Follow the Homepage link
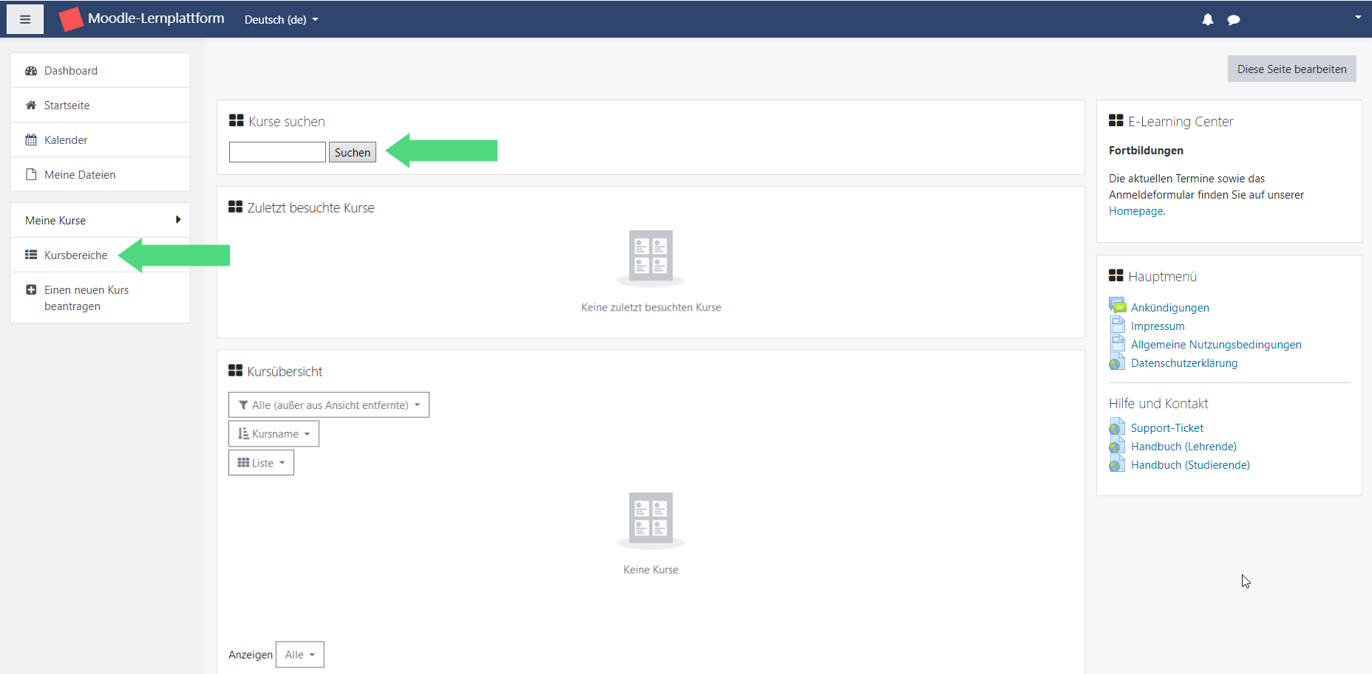The width and height of the screenshot is (1372, 674). click(1136, 211)
